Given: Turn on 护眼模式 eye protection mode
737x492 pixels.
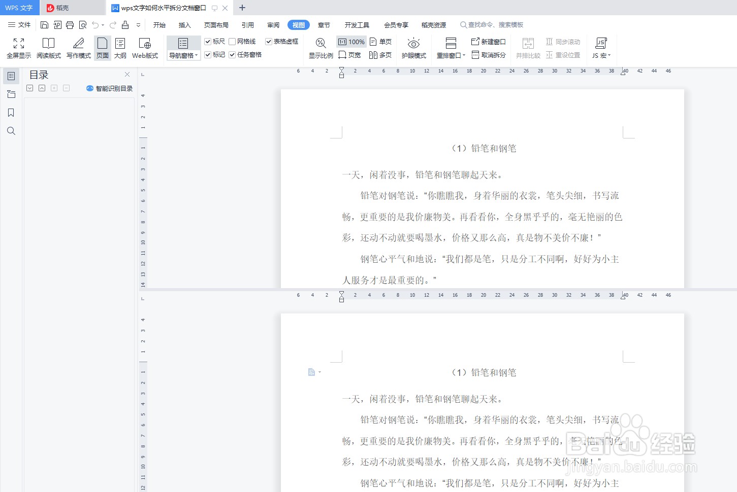Looking at the screenshot, I should [413, 48].
